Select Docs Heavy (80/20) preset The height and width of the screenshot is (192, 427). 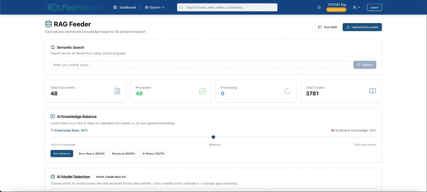tap(92, 153)
